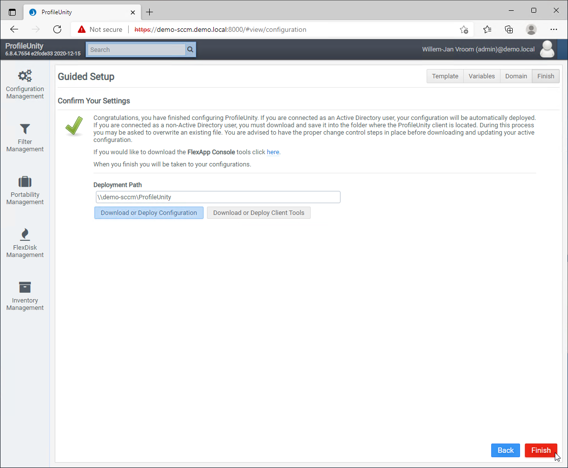Screen dimensions: 568x468
Task: Open Configuration Management gears icon
Action: click(x=24, y=76)
